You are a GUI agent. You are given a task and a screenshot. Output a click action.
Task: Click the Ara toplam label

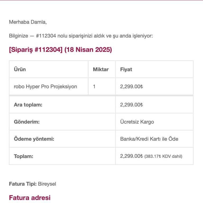28,105
